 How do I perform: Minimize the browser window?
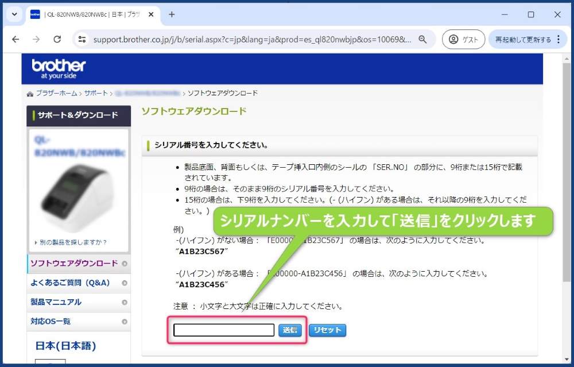point(505,14)
